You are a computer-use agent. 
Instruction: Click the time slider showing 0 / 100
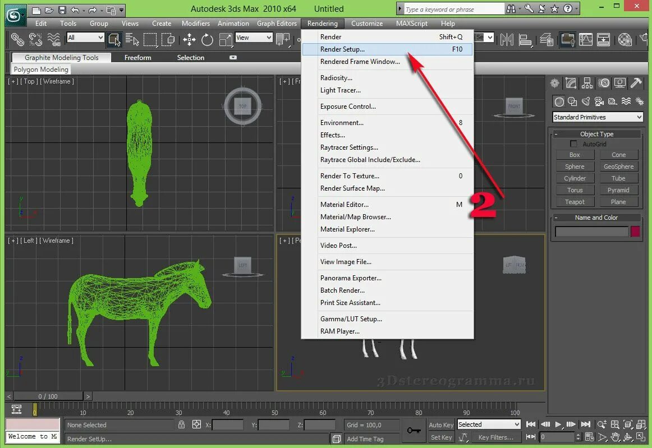(x=48, y=396)
